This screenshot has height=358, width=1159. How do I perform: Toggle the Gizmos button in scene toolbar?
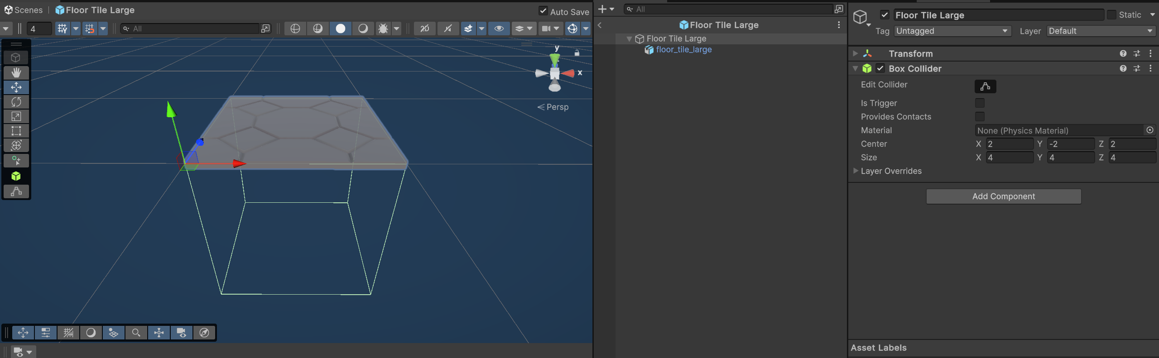[x=572, y=29]
